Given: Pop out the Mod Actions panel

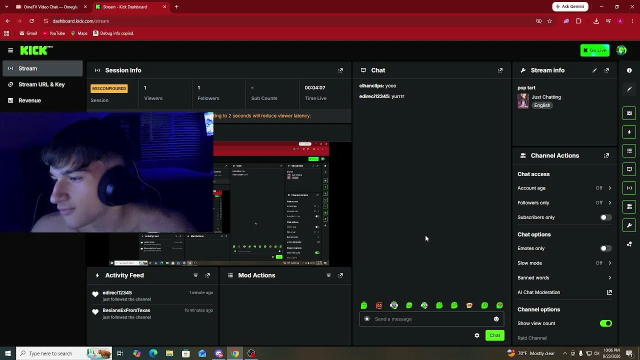Looking at the screenshot, I should [340, 275].
